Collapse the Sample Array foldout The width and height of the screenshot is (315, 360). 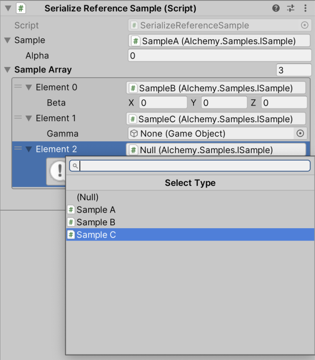pos(7,70)
